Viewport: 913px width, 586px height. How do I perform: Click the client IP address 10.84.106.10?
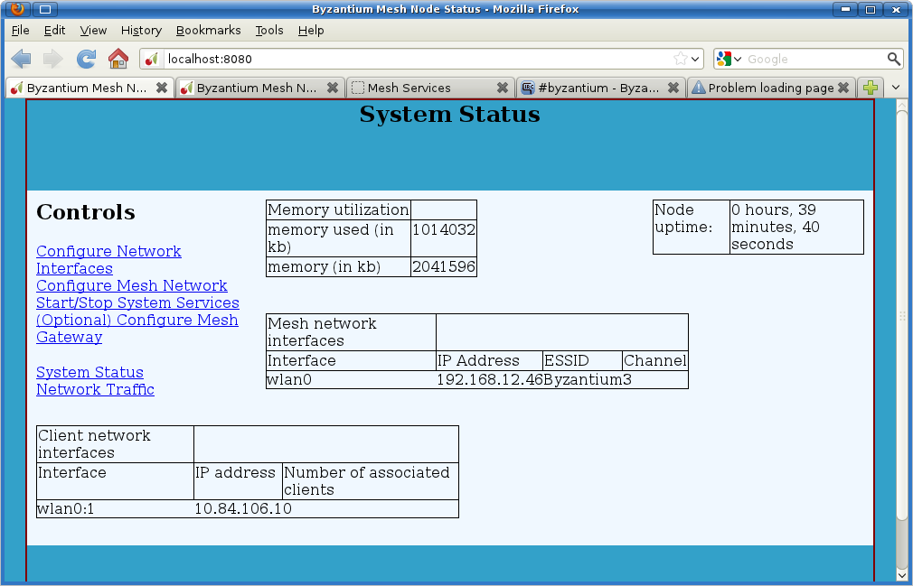click(x=243, y=508)
